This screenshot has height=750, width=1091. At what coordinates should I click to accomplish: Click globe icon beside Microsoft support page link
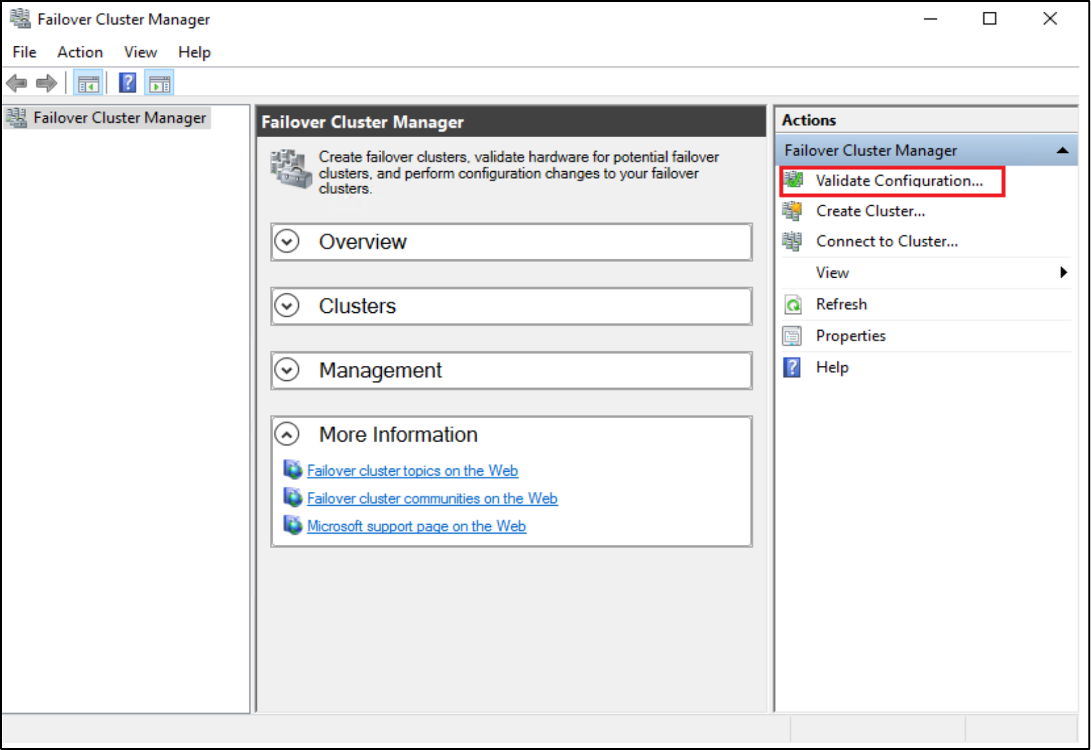point(294,525)
